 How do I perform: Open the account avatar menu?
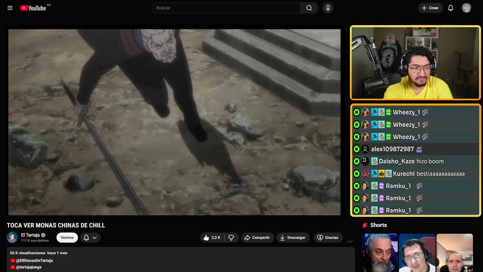coord(466,8)
